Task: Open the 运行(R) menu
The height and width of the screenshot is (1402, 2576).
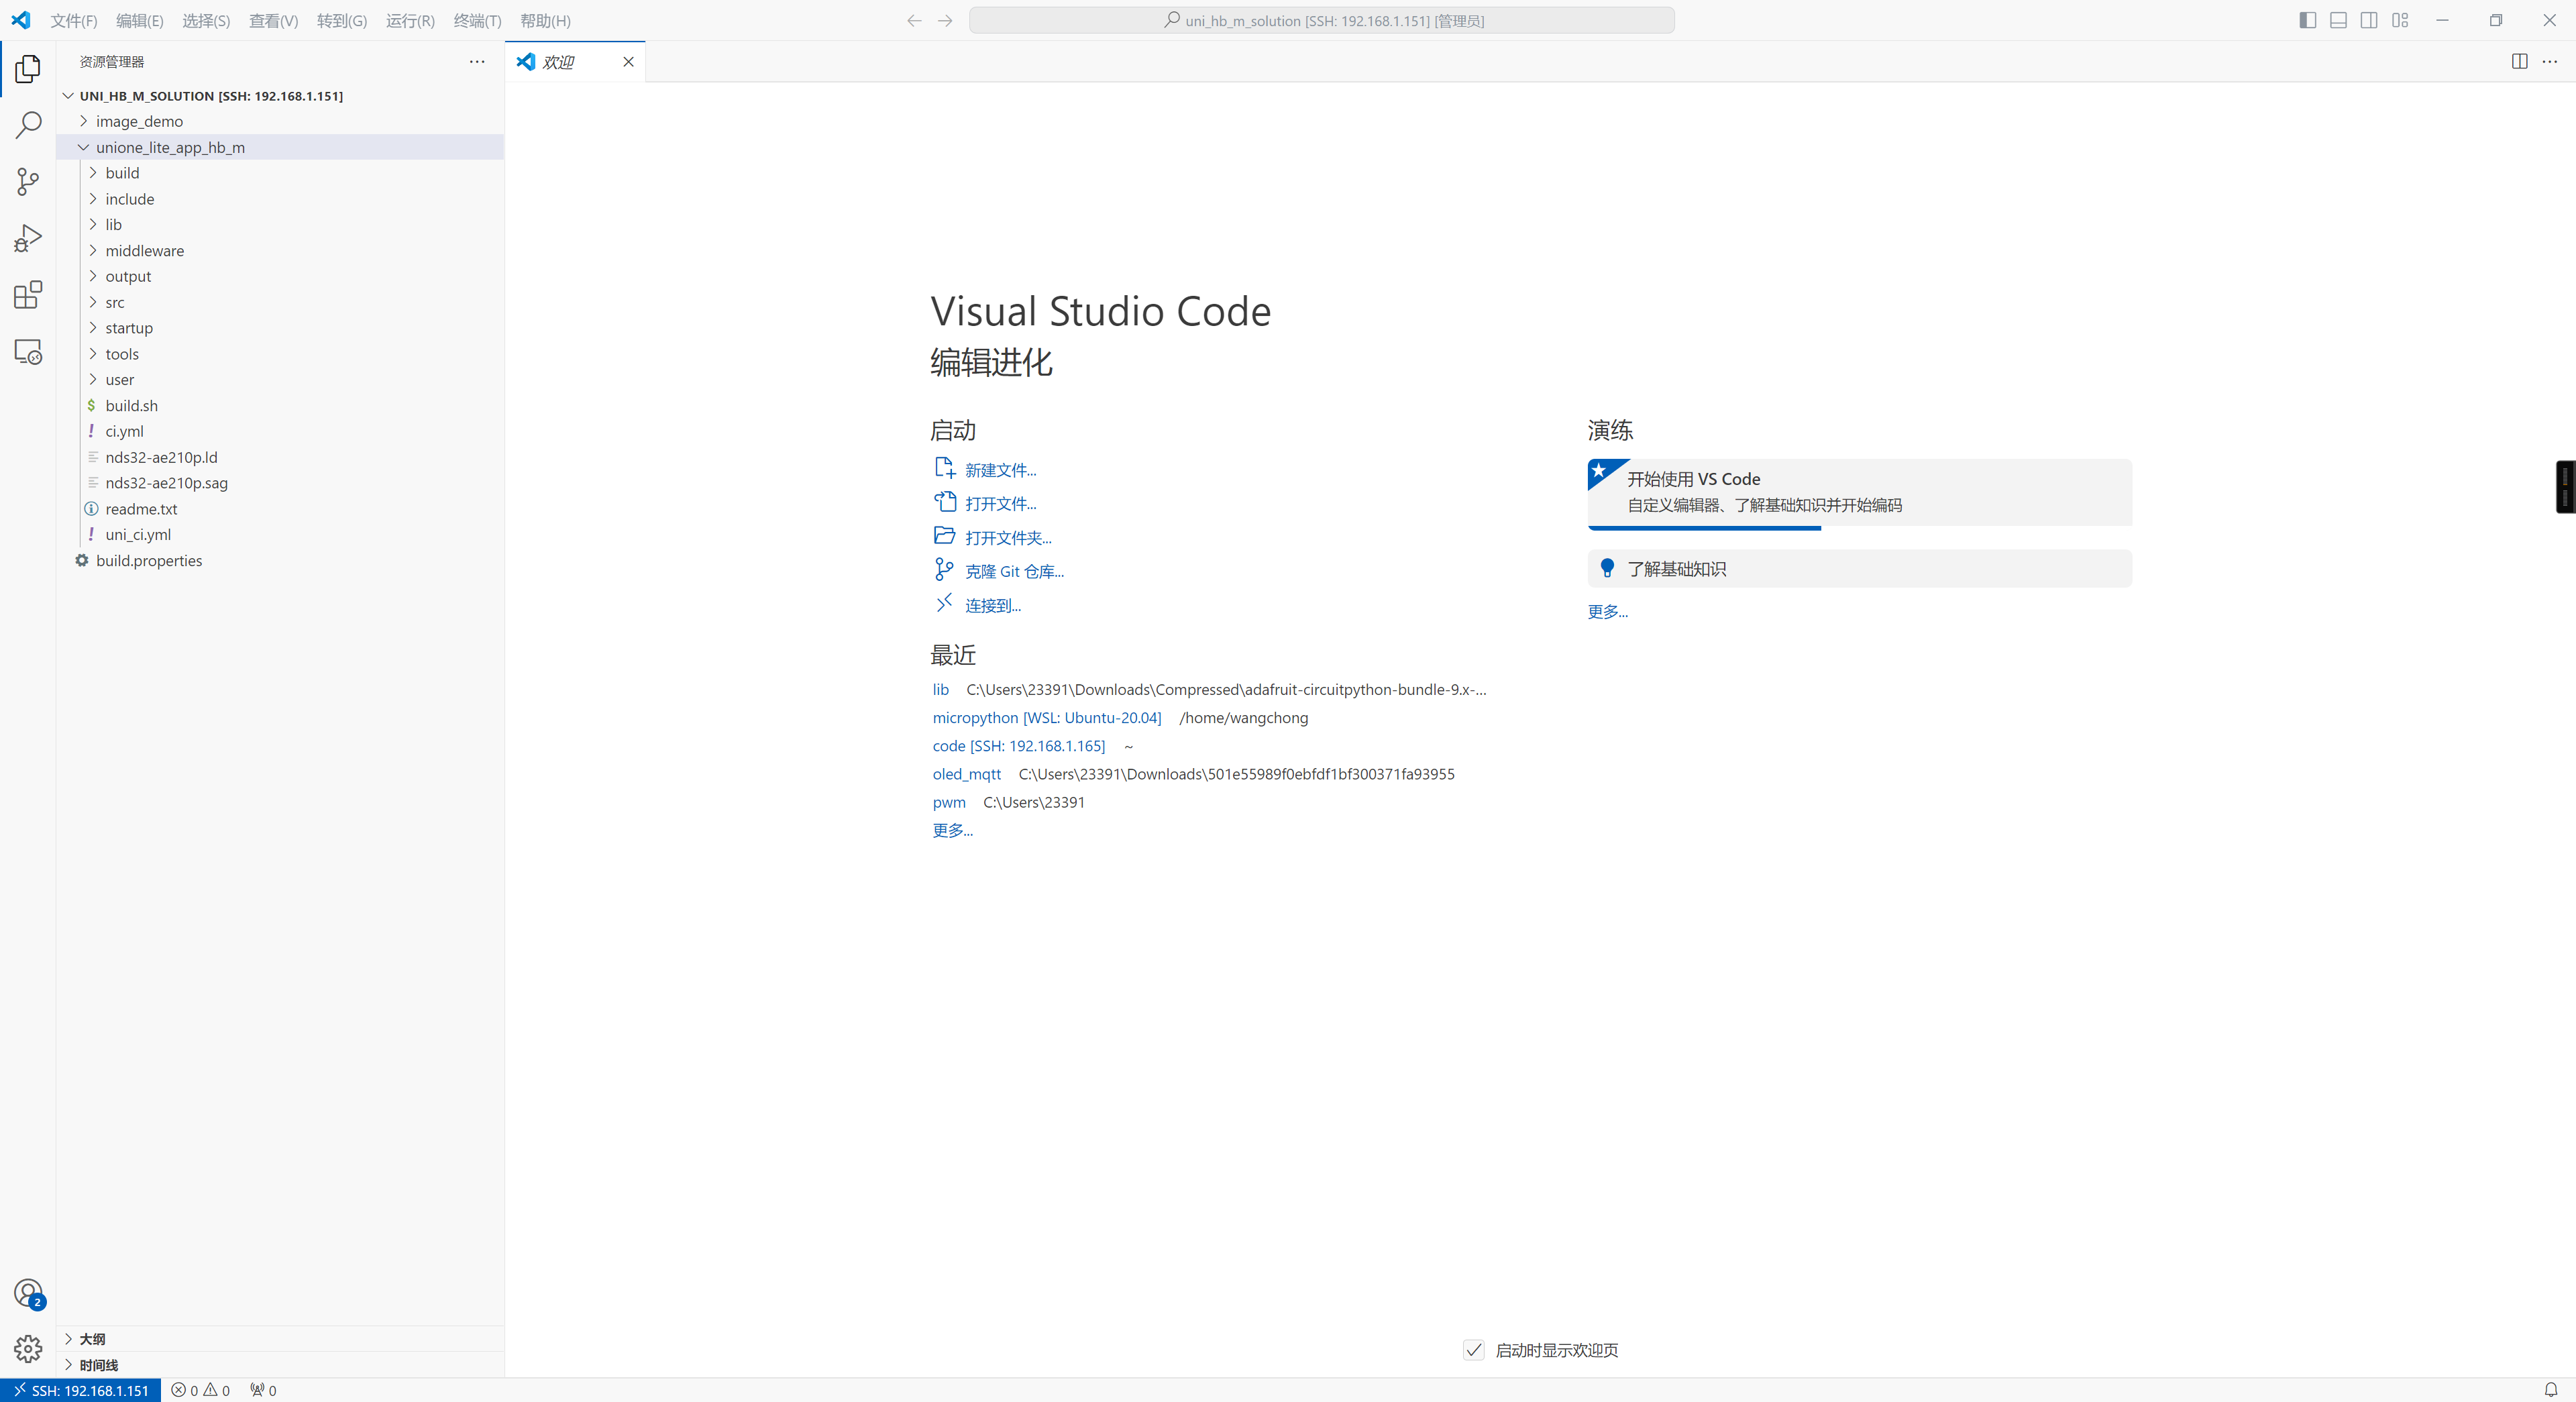Action: coord(410,20)
